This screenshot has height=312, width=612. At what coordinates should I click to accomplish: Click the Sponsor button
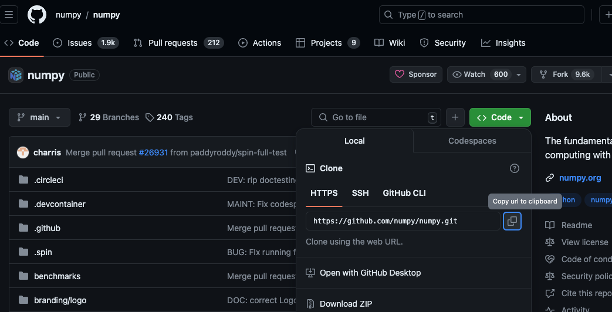click(415, 74)
